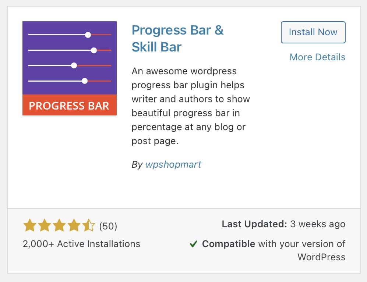Click the third slider knob in thumbnail

click(x=74, y=65)
